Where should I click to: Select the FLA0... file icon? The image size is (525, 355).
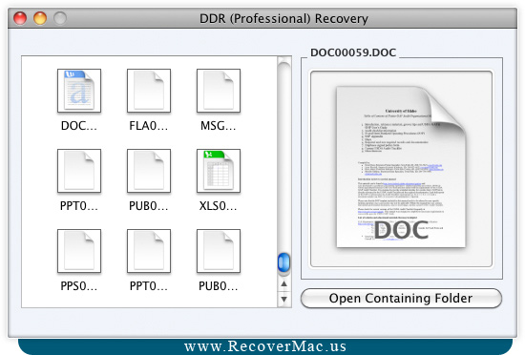[149, 91]
